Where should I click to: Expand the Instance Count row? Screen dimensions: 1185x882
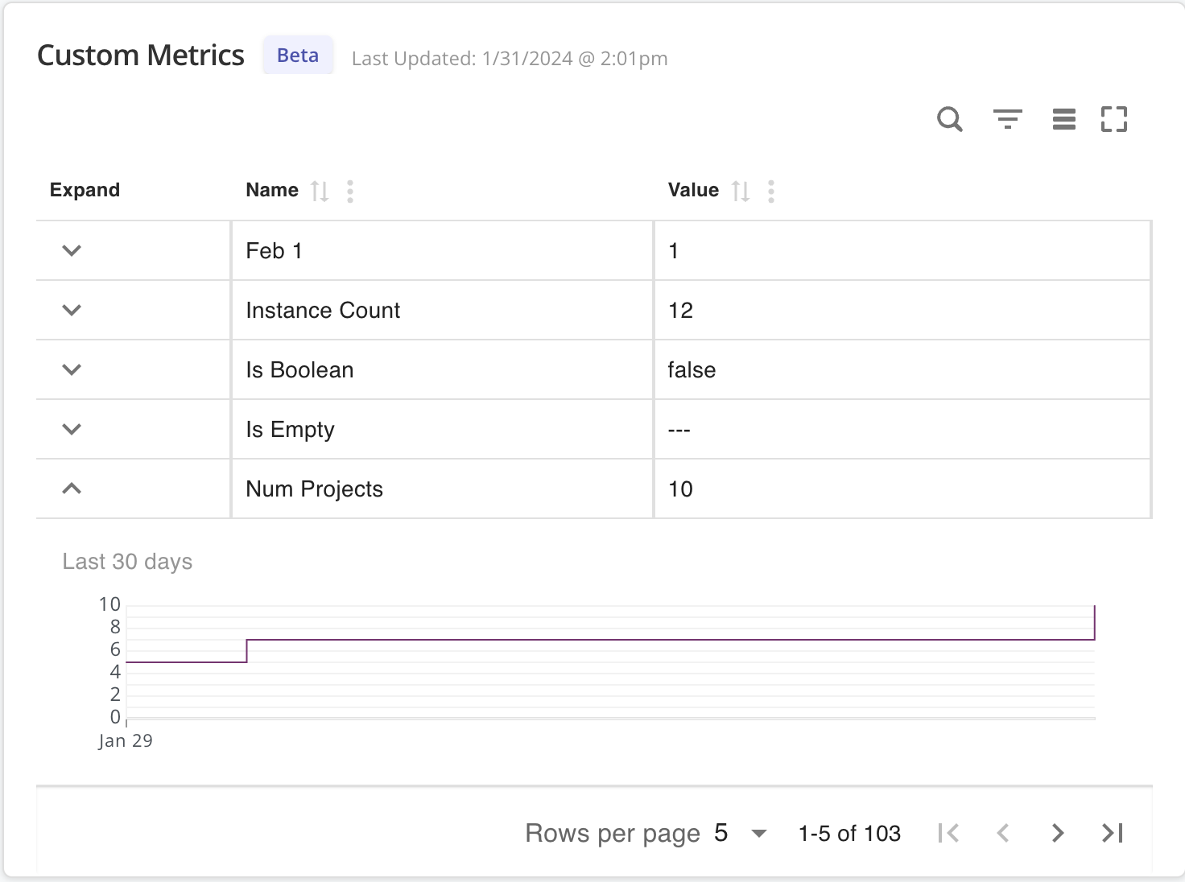click(71, 310)
